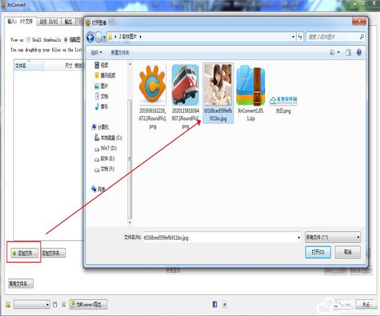The width and height of the screenshot is (380, 316).
Task: Open the change view dropdown arrow
Action: [x=338, y=52]
